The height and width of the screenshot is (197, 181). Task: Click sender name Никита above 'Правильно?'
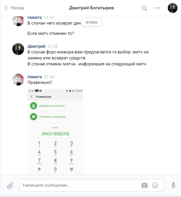point(35,77)
